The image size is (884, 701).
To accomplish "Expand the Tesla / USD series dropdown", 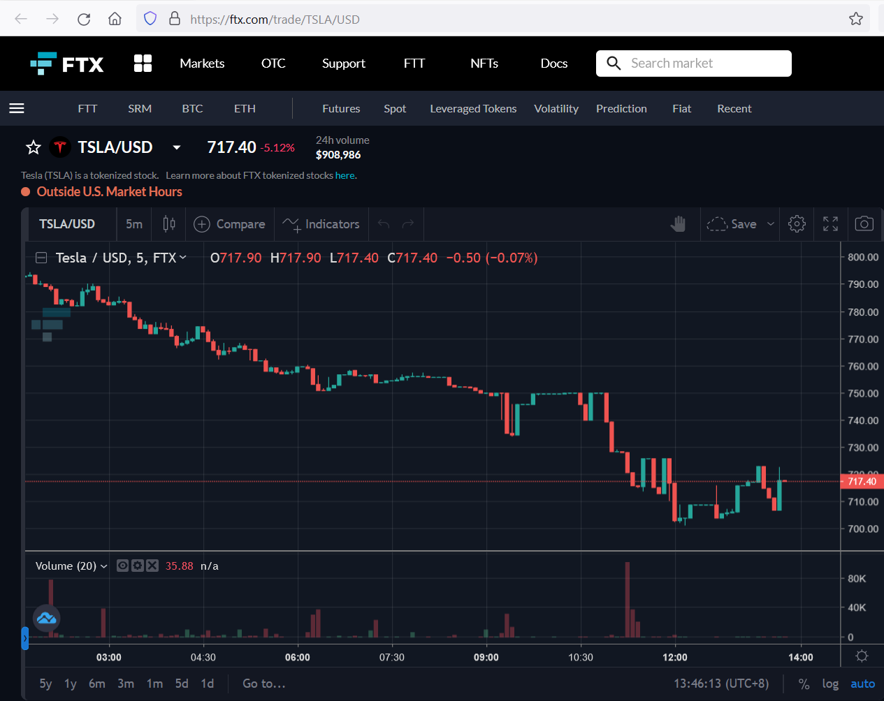I will [x=183, y=258].
